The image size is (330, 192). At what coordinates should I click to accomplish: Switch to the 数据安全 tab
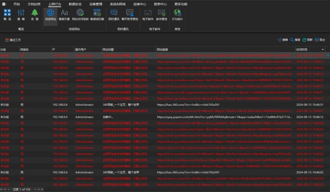(75, 4)
